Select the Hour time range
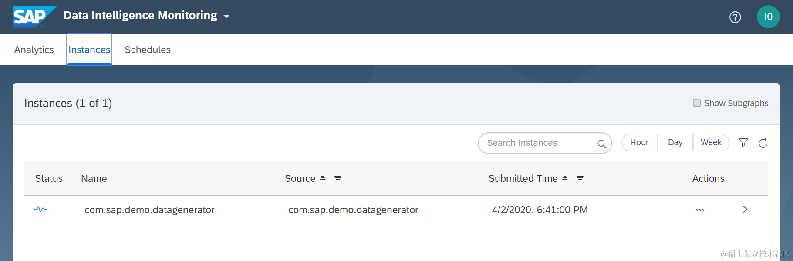This screenshot has width=793, height=261. [x=639, y=142]
